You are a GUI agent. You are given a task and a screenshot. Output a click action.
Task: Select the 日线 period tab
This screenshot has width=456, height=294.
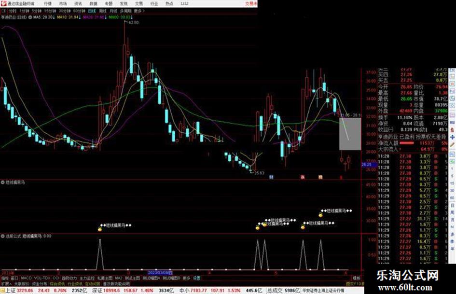(92, 11)
